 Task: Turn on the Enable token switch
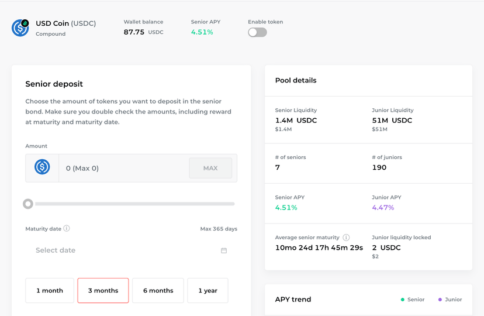[x=257, y=32]
